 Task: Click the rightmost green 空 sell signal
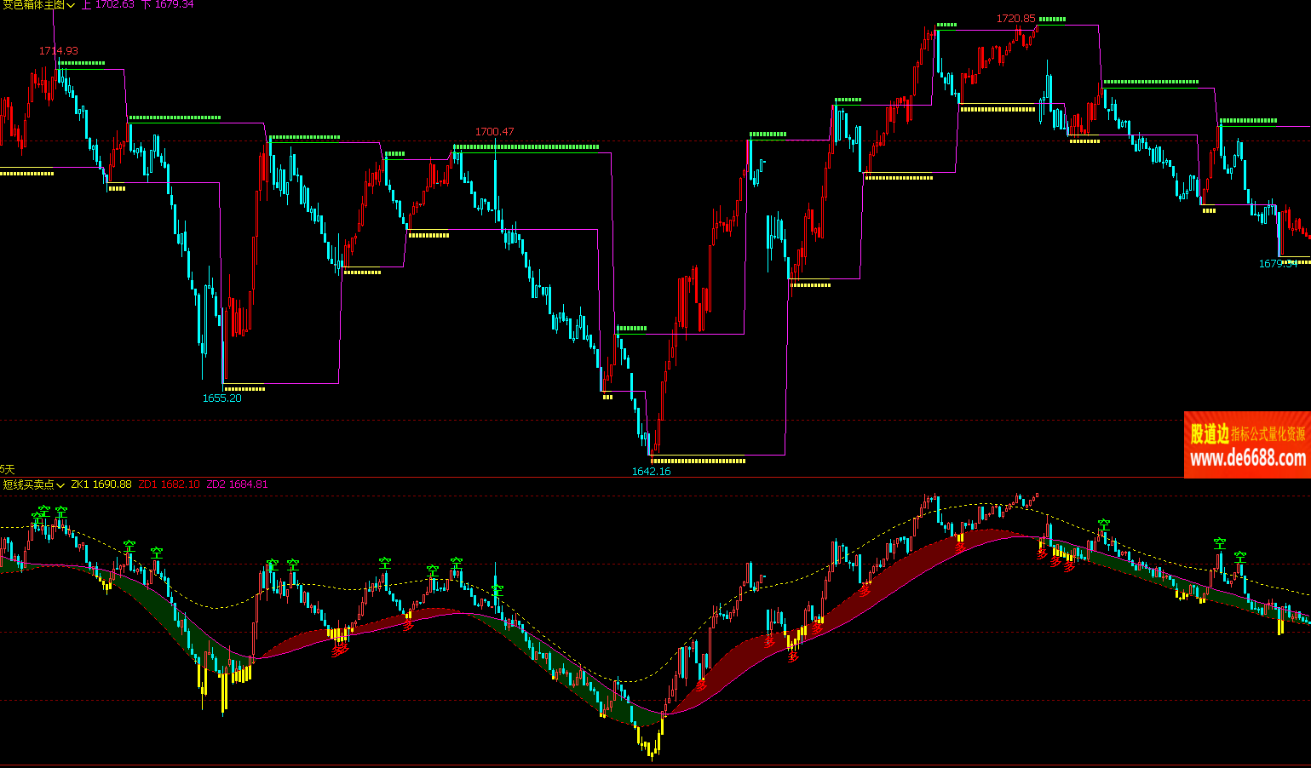click(x=1240, y=557)
